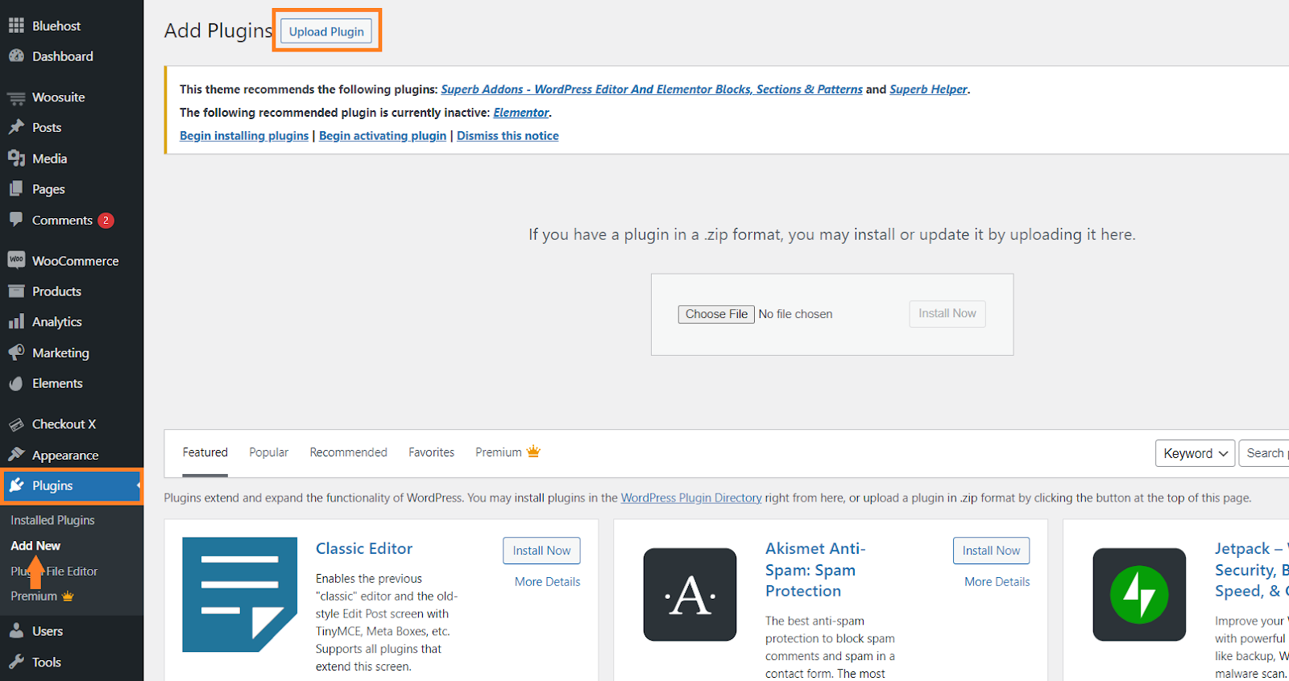Open Premium item in Plugins submenu
This screenshot has width=1289, height=681.
tap(42, 596)
